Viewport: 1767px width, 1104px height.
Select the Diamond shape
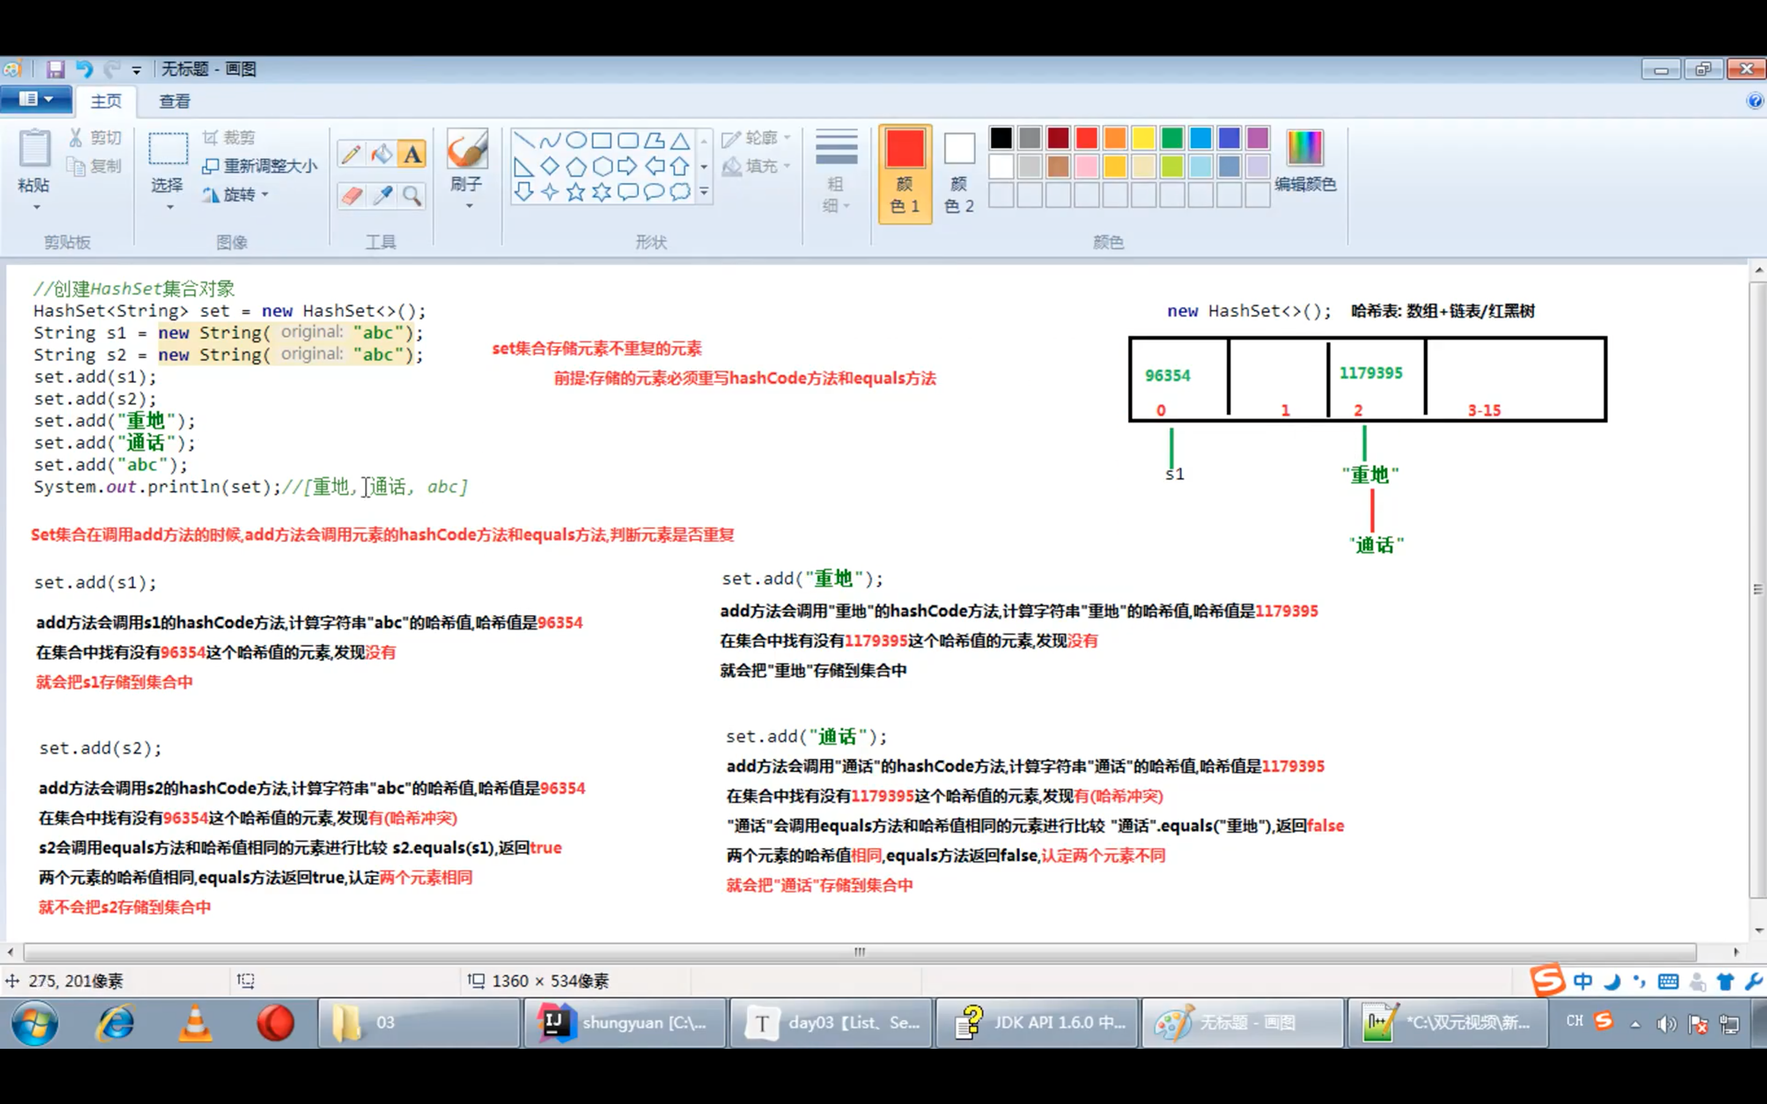tap(550, 166)
